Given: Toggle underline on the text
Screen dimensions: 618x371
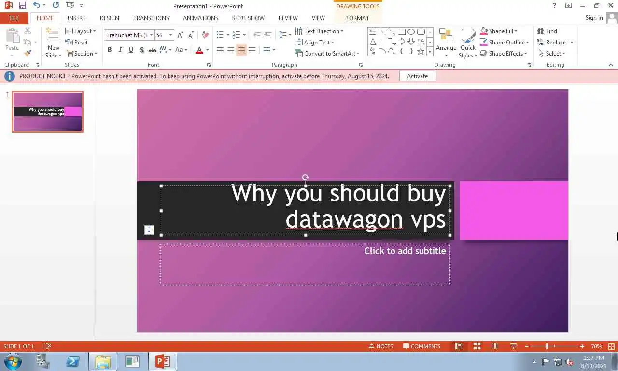Looking at the screenshot, I should tap(131, 50).
